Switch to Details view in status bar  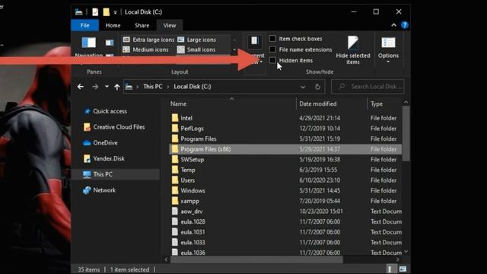(390, 269)
